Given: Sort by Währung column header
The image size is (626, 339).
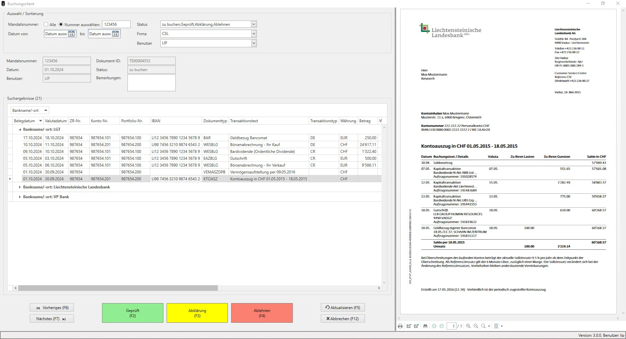Looking at the screenshot, I should pyautogui.click(x=348, y=121).
